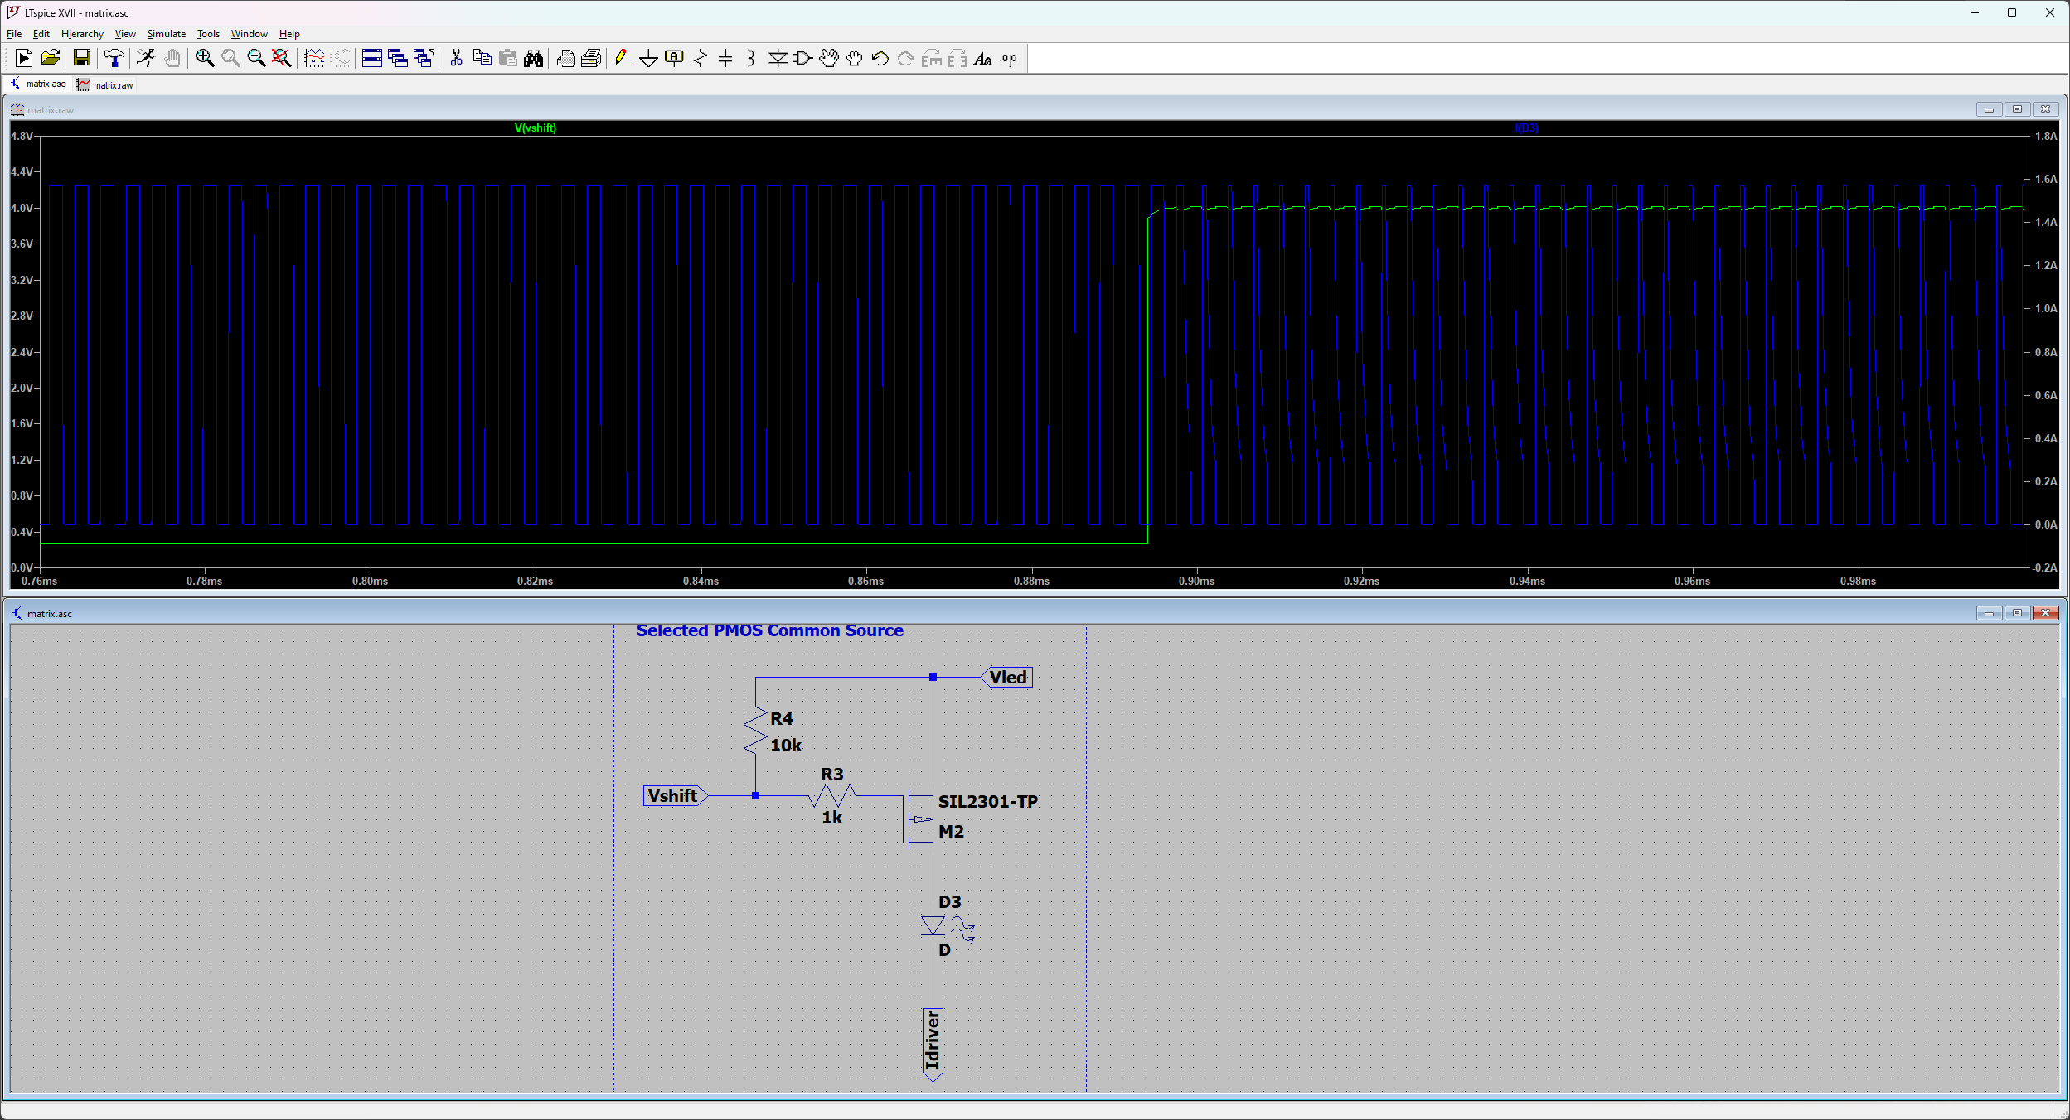Select the Drag hand tool

point(854,58)
